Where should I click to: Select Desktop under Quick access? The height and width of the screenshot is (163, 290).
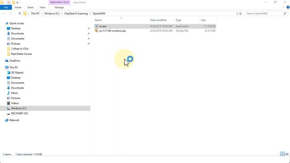(x=16, y=29)
